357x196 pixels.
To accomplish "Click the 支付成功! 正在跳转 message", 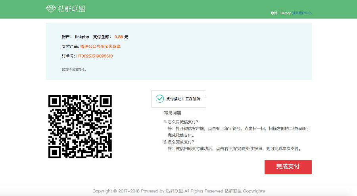I will tap(183, 99).
